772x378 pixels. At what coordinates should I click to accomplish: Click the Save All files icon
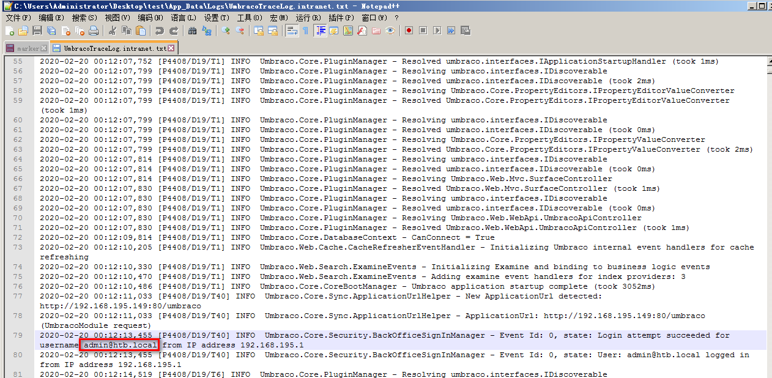51,31
